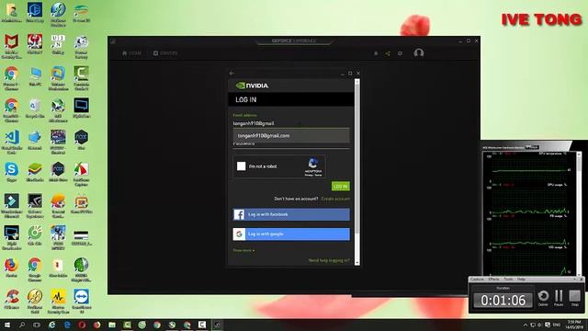Click the MSI Afterburner monitor scrollbar
Image resolution: width=588 pixels, height=331 pixels.
point(579,213)
